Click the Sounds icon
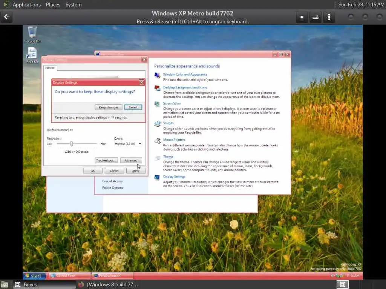The width and height of the screenshot is (386, 289). (157, 124)
